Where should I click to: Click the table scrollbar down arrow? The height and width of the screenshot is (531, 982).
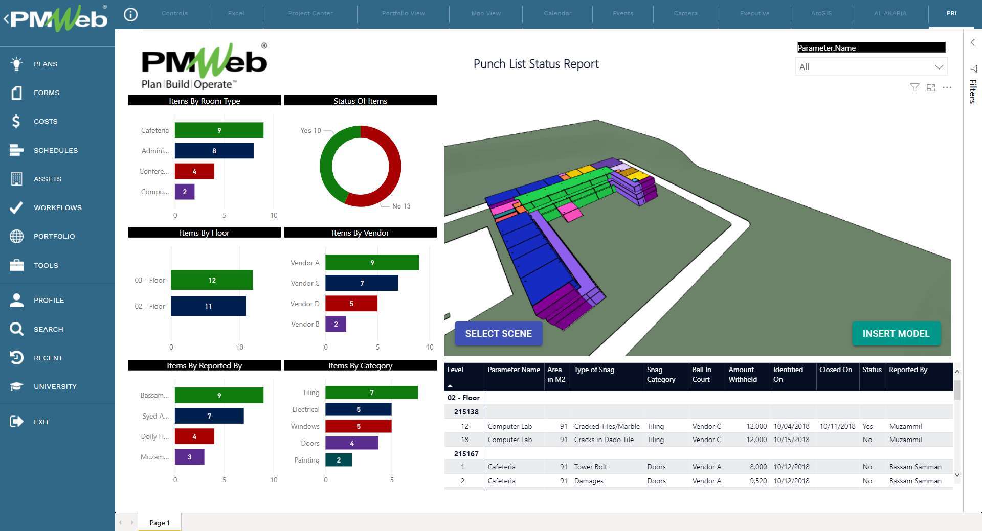point(957,475)
